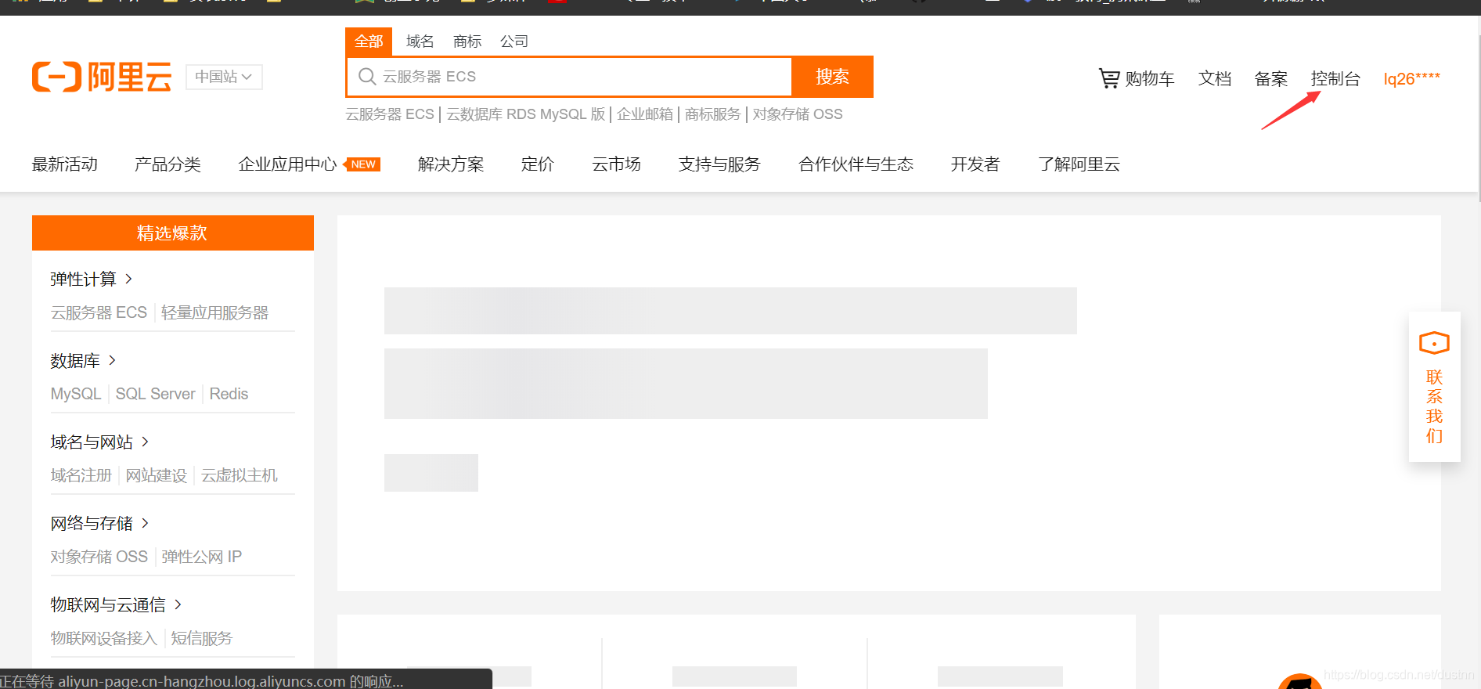This screenshot has height=689, width=1481.
Task: Open the Redis sidebar link
Action: tap(229, 394)
